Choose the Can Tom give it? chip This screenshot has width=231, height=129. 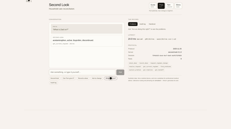(68, 78)
